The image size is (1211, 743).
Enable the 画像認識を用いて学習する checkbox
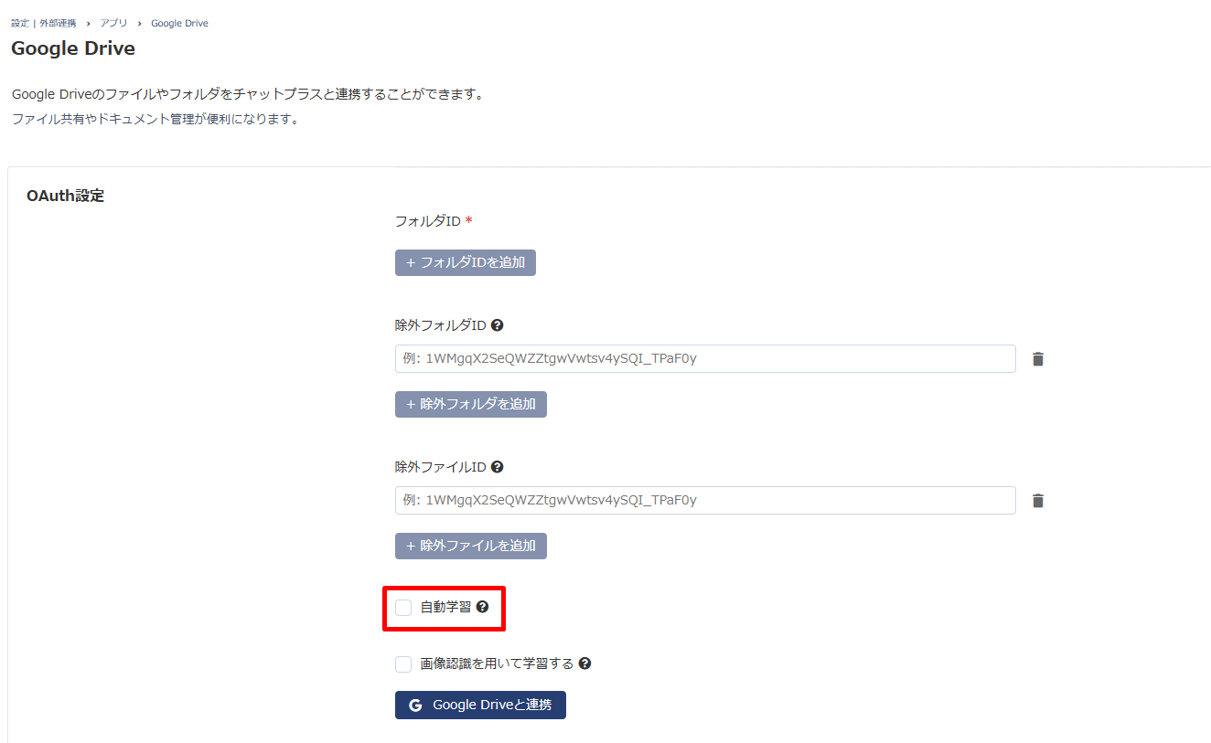click(403, 664)
